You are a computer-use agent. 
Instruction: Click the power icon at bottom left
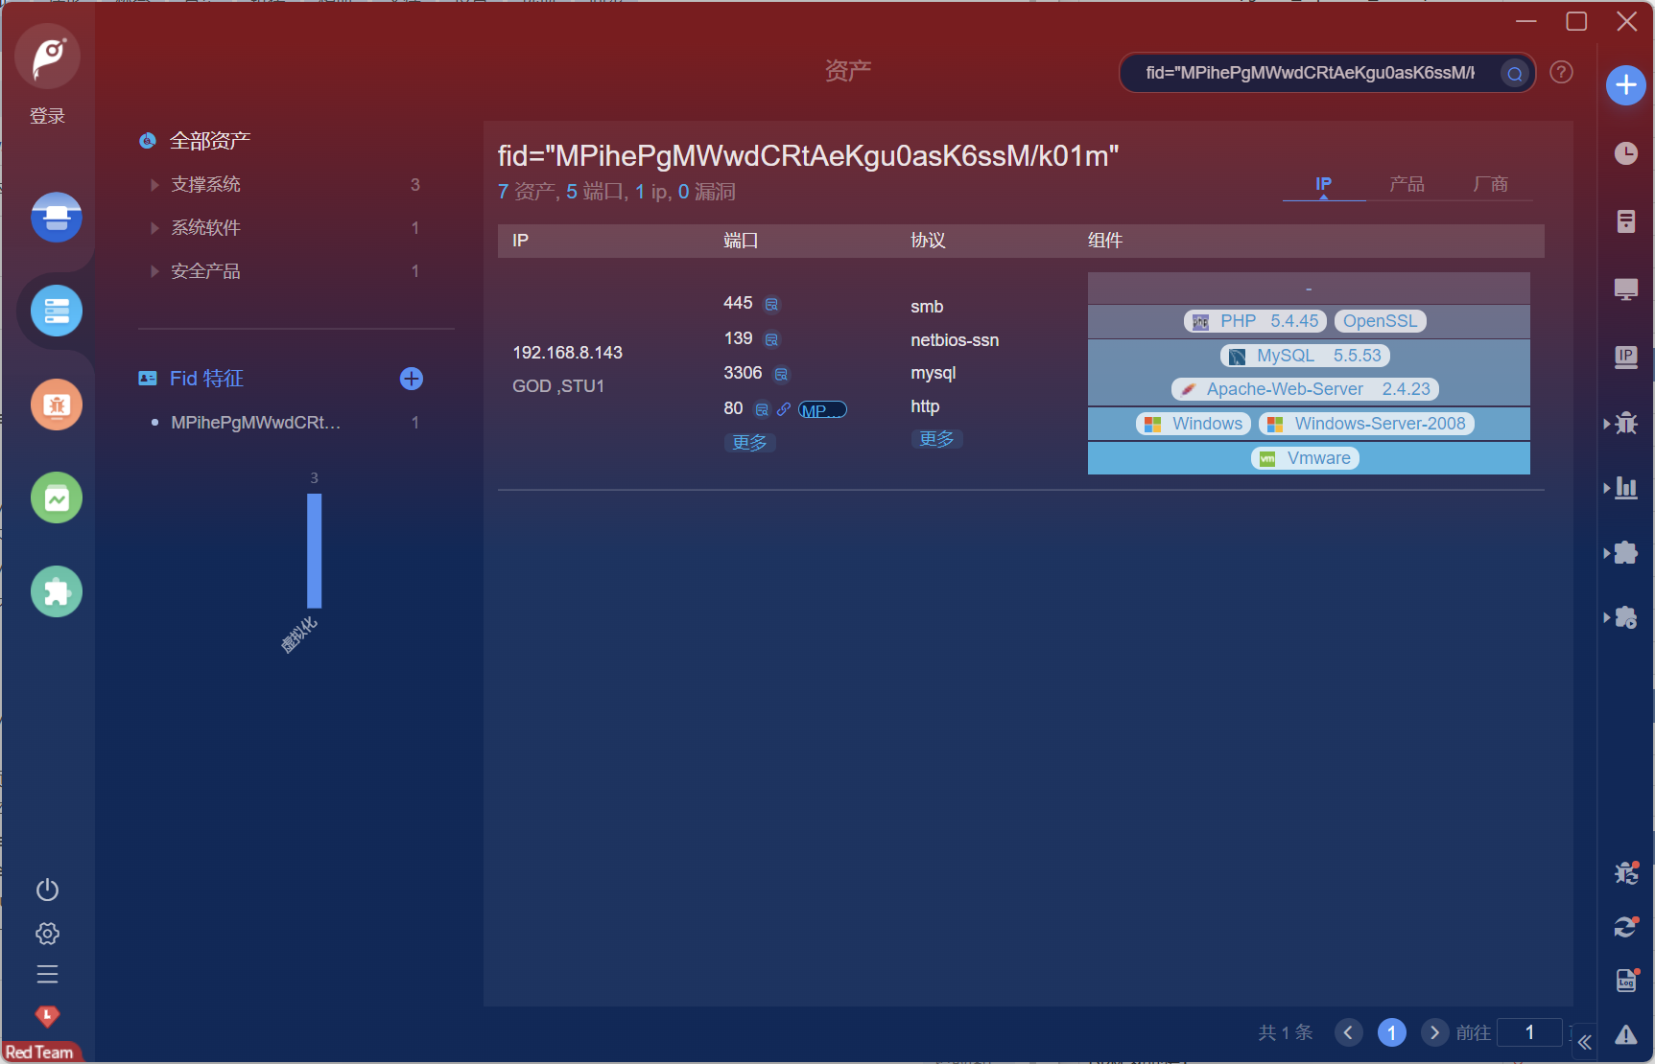click(x=47, y=891)
